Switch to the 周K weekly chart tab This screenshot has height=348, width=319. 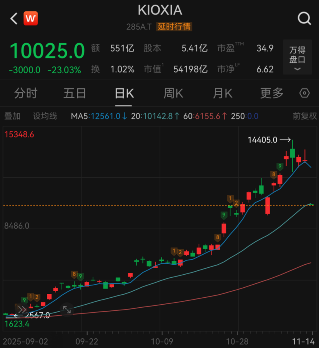173,93
